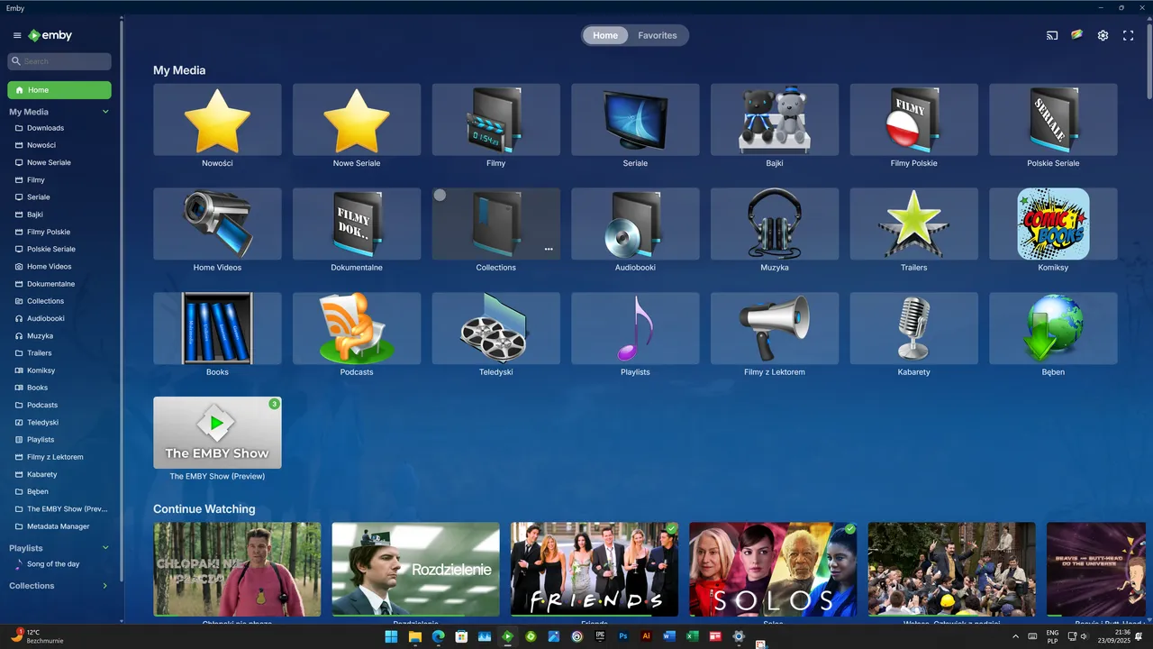Open the Nowe Seriale star tile
Screen dimensions: 1153x649
point(357,120)
